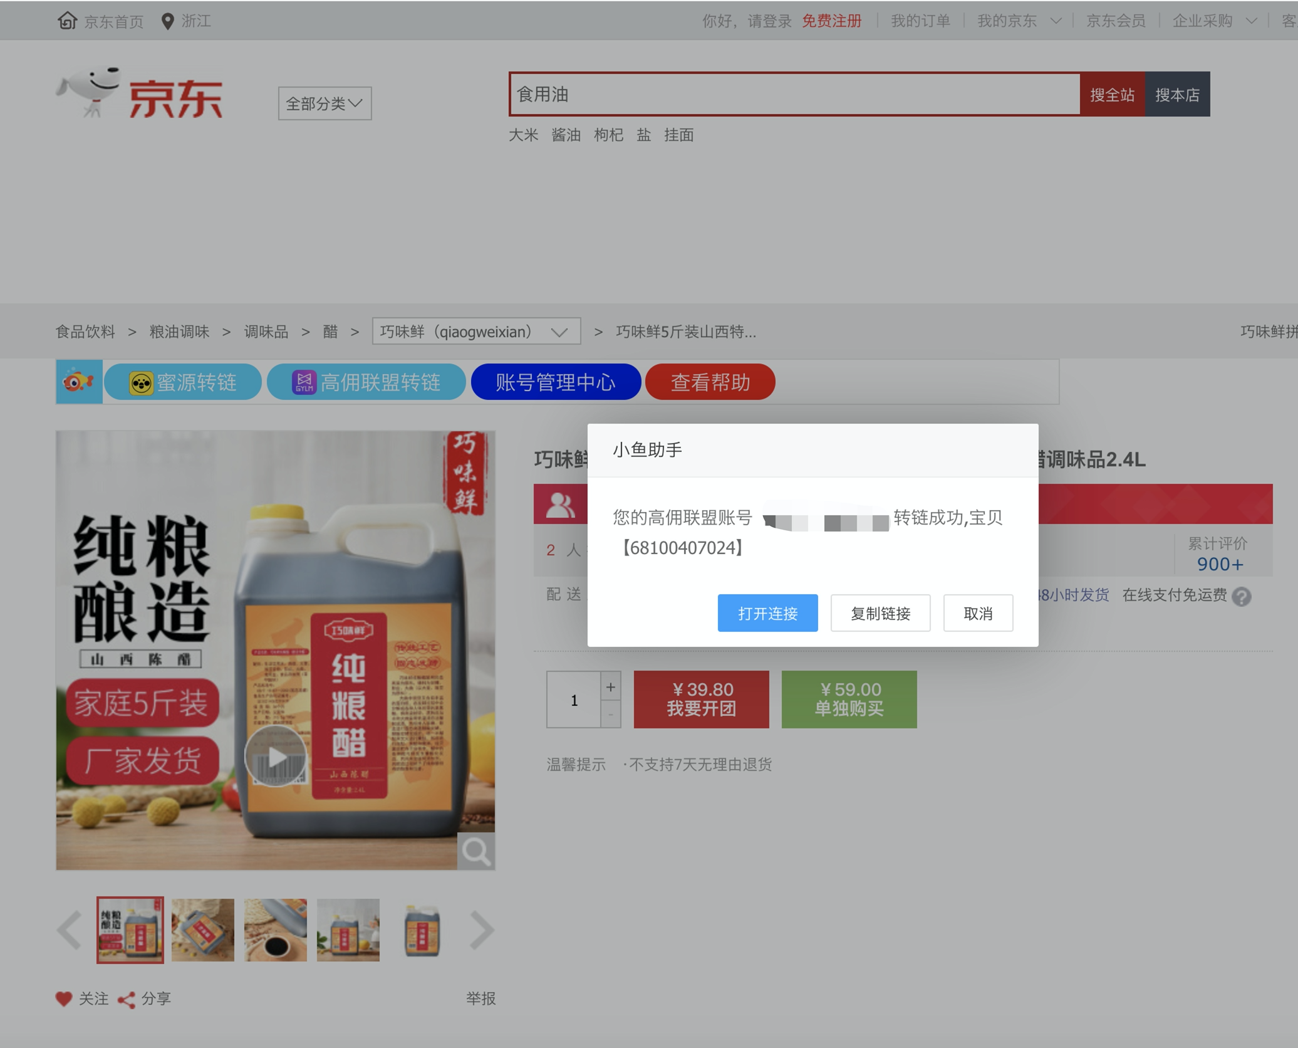The width and height of the screenshot is (1298, 1048).
Task: Expand the 巧味鲜 (qiaogweixian) brand dropdown
Action: (476, 331)
